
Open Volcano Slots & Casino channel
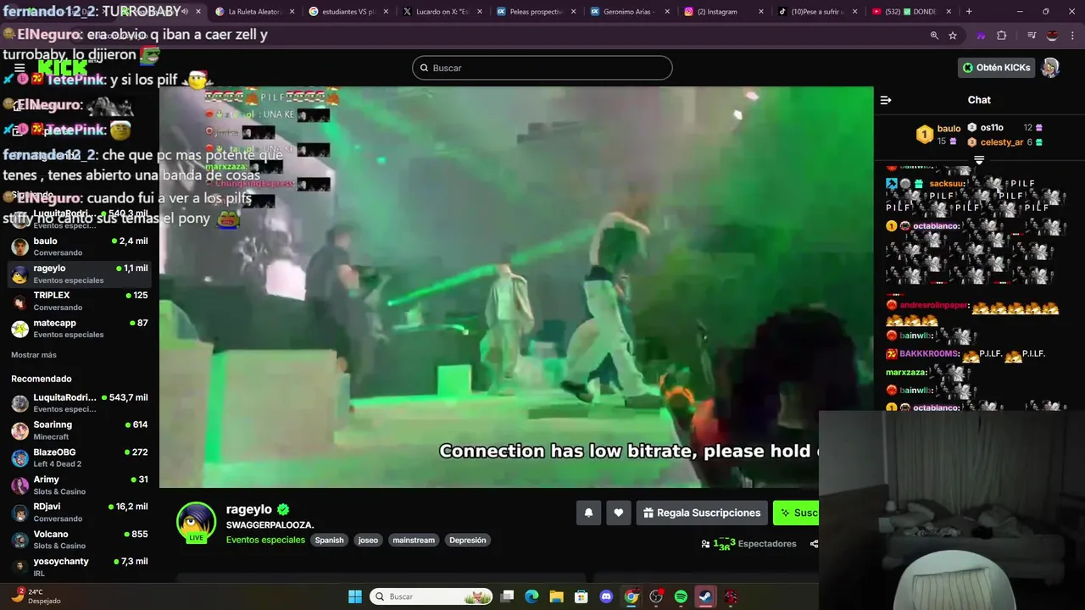[x=80, y=539]
